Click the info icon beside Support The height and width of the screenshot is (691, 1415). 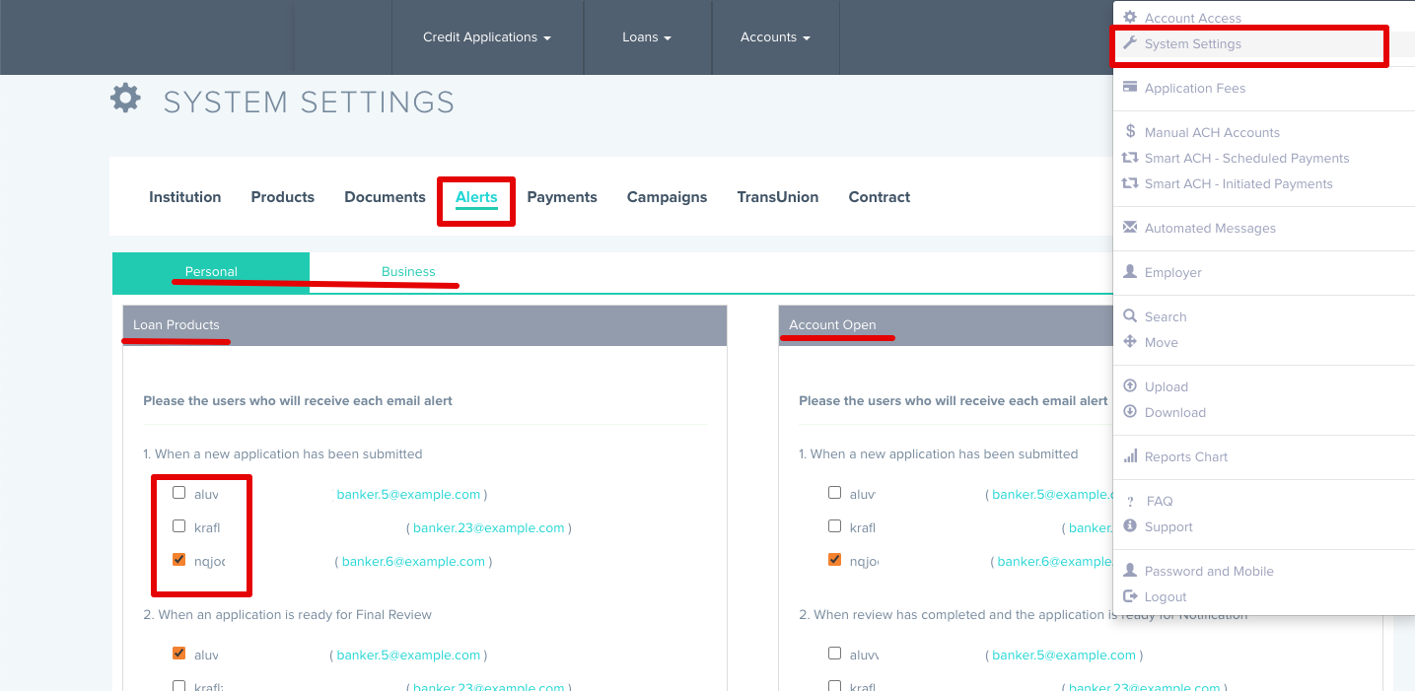pyautogui.click(x=1130, y=525)
